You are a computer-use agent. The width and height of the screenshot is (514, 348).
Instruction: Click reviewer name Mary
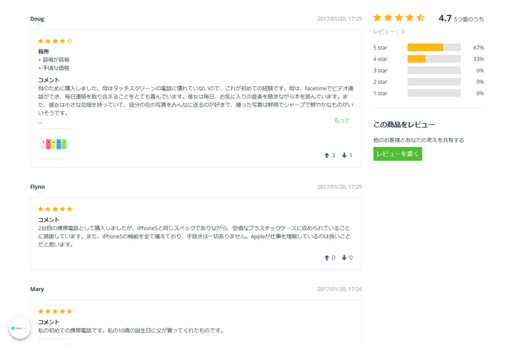(x=37, y=289)
